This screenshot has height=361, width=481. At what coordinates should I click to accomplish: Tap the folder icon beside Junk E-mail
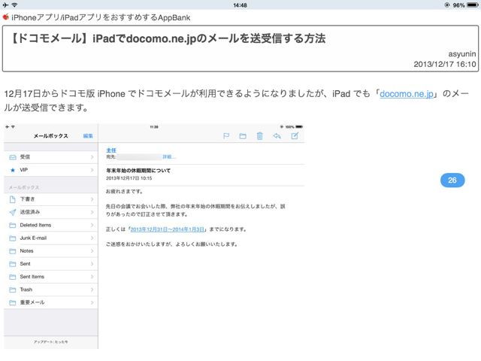pyautogui.click(x=13, y=238)
